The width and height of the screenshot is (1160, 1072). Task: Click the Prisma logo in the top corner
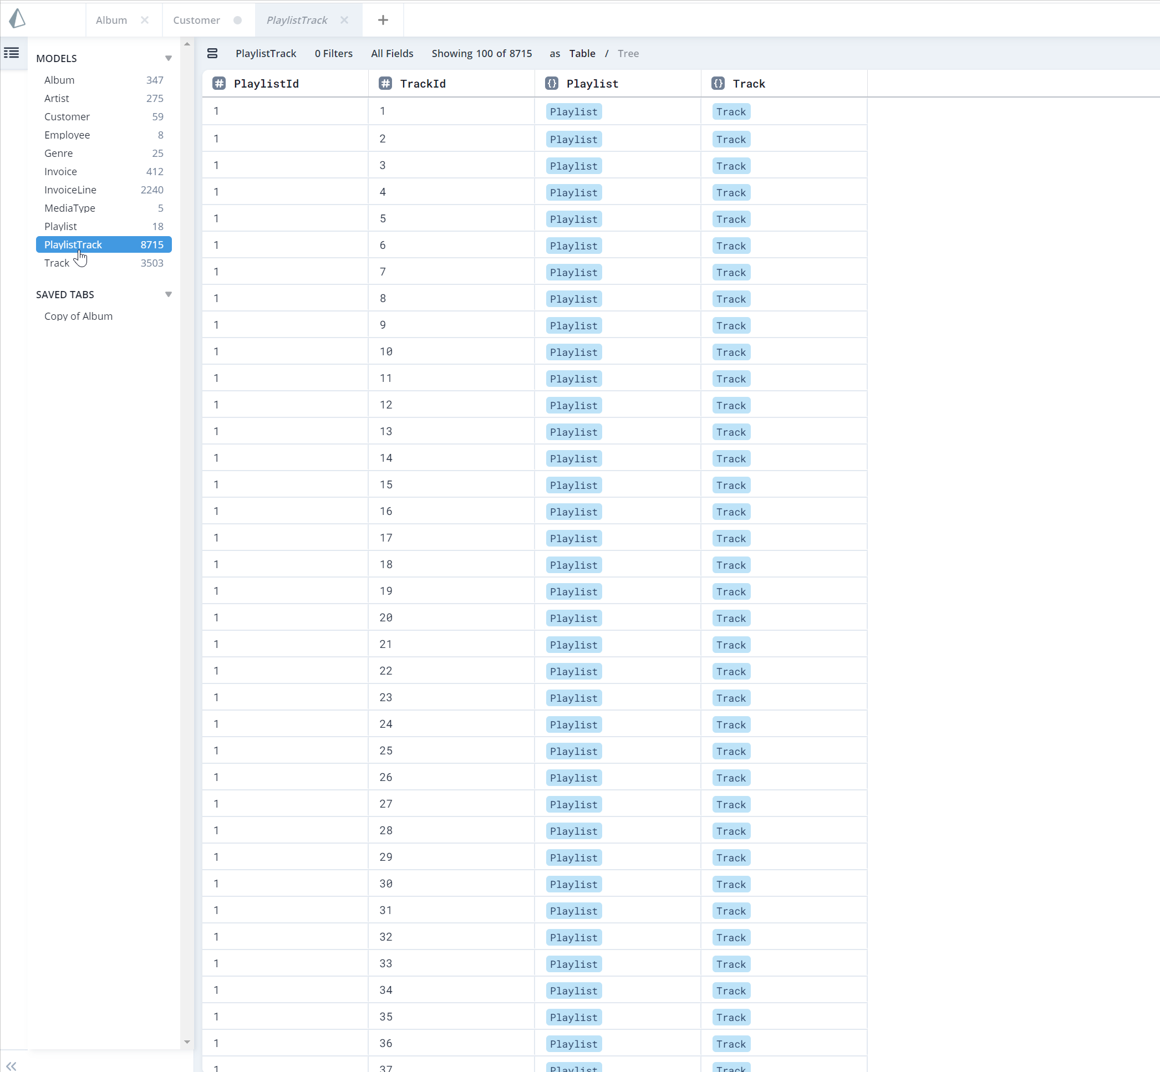click(x=18, y=19)
